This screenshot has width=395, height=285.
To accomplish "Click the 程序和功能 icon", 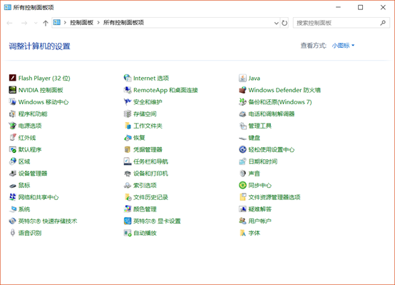I will 13,114.
